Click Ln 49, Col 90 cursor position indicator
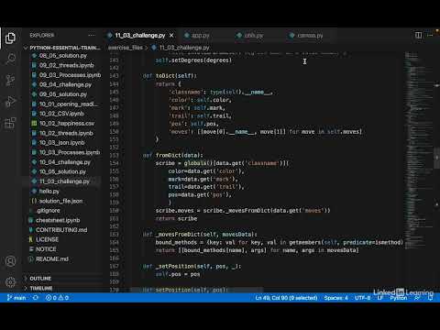The image size is (440, 330). click(x=286, y=298)
